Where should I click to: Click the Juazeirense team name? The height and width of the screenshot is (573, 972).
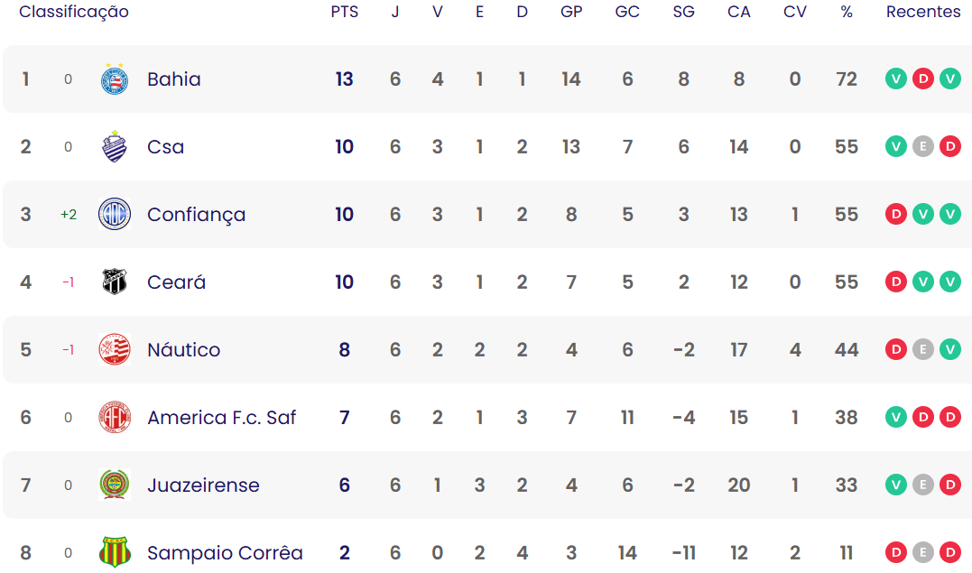[203, 485]
